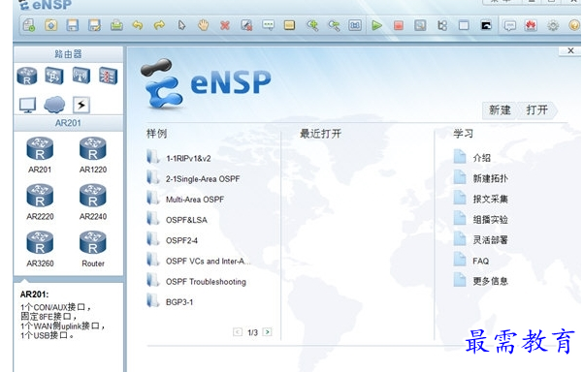This screenshot has height=372, width=583.
Task: Start devices with green play icon
Action: tap(376, 25)
